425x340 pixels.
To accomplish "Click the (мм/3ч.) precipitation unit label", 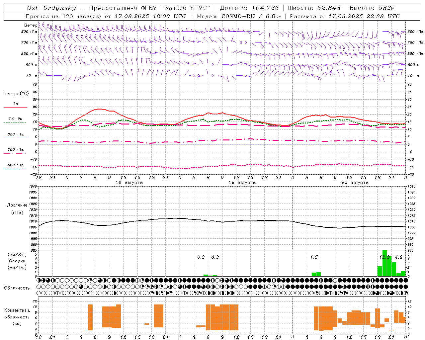I will [17, 255].
